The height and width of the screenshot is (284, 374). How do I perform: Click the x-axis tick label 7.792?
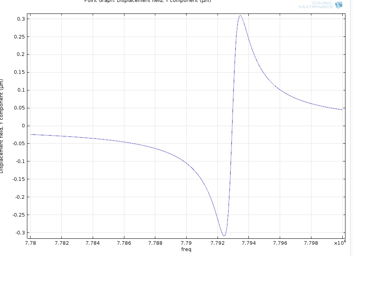[x=218, y=243]
